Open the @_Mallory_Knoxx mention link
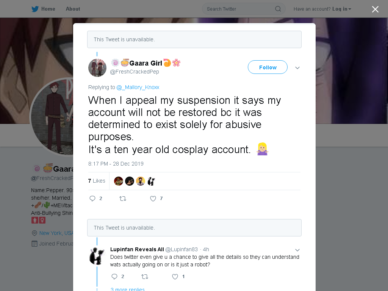 click(138, 88)
